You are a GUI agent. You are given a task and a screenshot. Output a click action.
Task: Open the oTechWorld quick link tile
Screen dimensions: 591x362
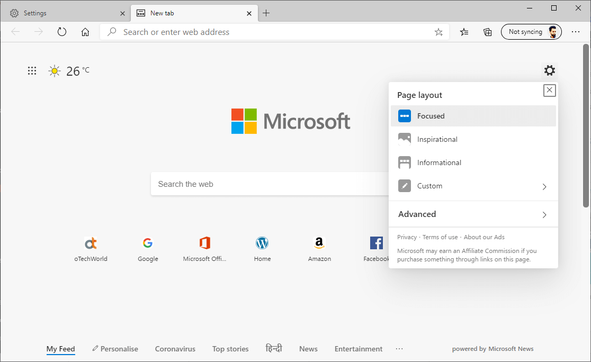click(91, 249)
